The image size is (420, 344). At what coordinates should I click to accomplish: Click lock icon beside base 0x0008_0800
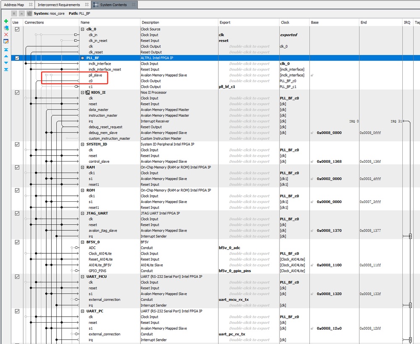click(312, 133)
